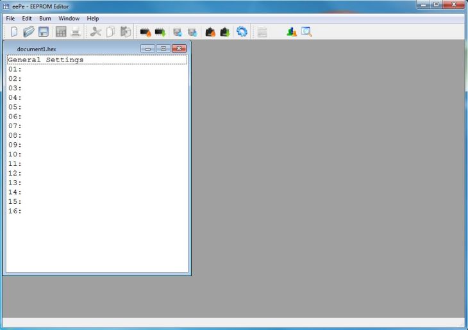The height and width of the screenshot is (330, 468).
Task: Click the black memory icon with green arrow
Action: pos(225,32)
